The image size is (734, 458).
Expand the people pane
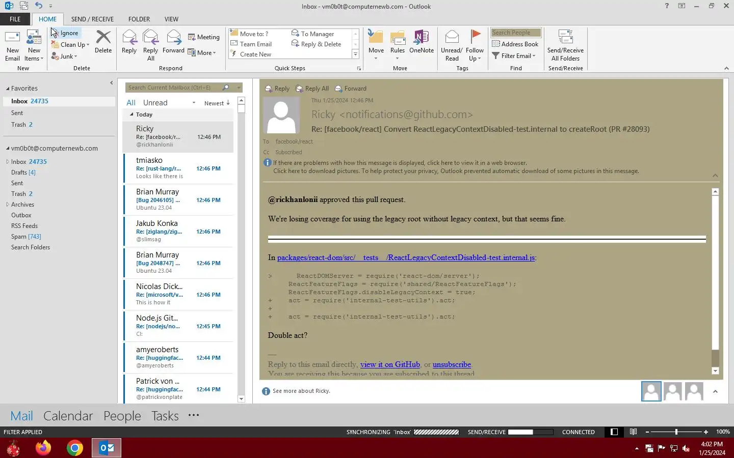pos(715,391)
